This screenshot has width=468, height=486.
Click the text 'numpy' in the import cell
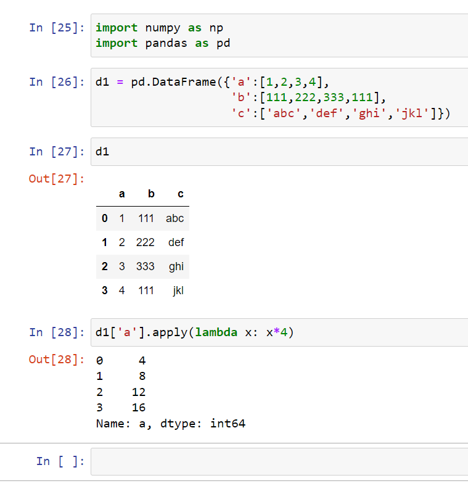pos(163,28)
